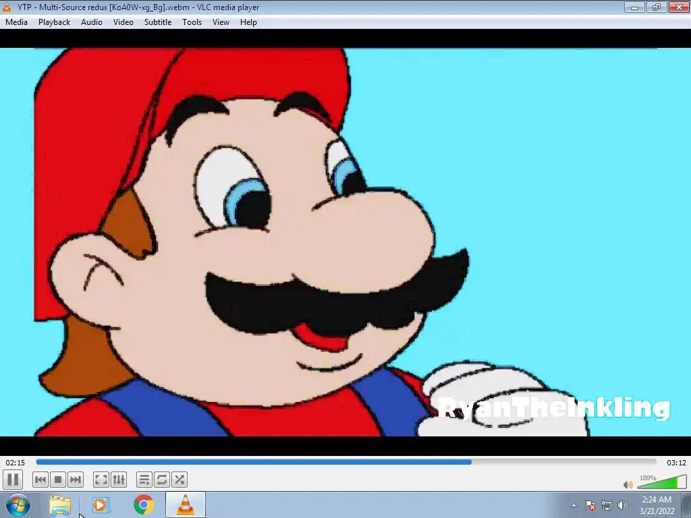
Task: Toggle fullscreen video mode
Action: pyautogui.click(x=101, y=480)
